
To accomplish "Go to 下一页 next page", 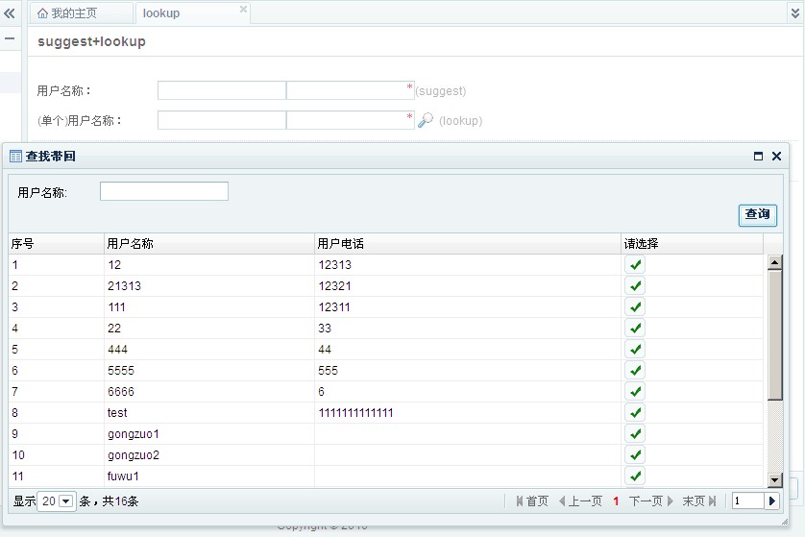I will (x=651, y=500).
